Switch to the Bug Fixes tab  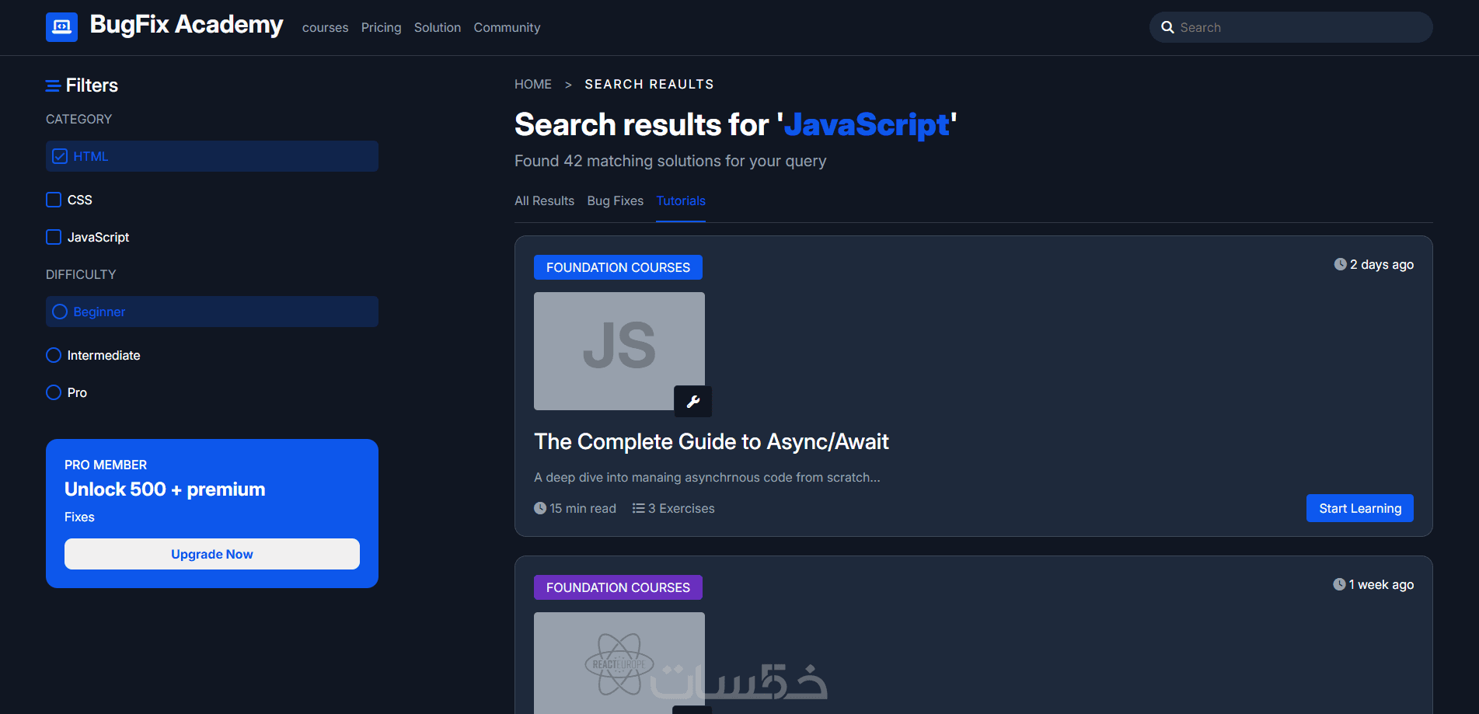(615, 200)
